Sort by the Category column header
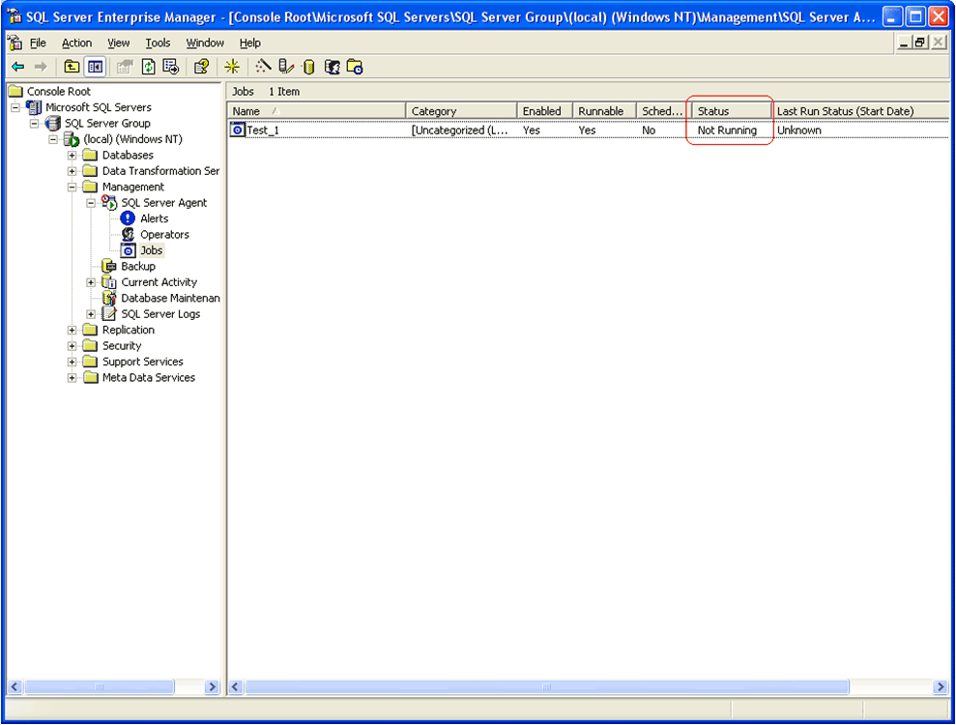Screen dimensions: 956x725 click(461, 111)
